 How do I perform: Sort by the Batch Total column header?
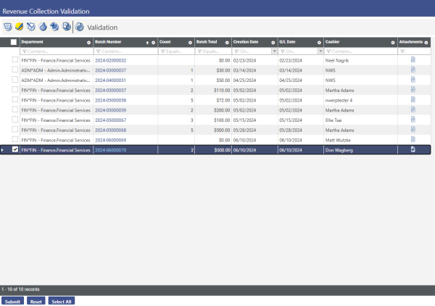point(207,42)
